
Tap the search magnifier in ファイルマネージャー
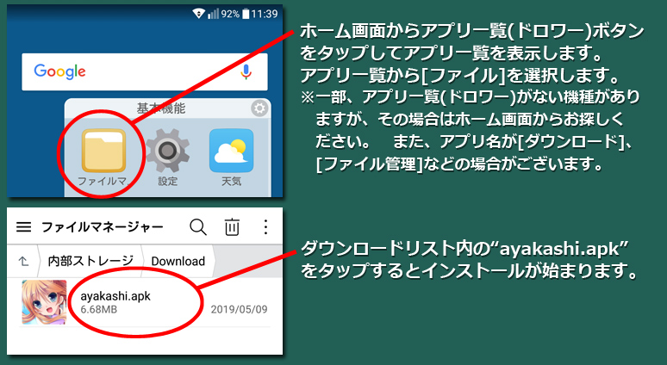198,227
